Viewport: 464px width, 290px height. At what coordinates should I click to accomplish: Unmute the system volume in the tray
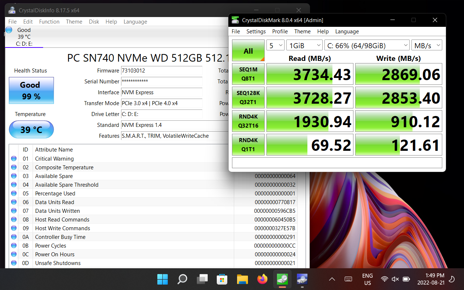[395, 279]
